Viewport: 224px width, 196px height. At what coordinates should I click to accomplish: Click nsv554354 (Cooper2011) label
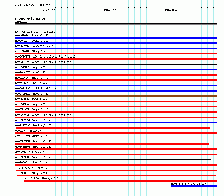click(x=32, y=104)
